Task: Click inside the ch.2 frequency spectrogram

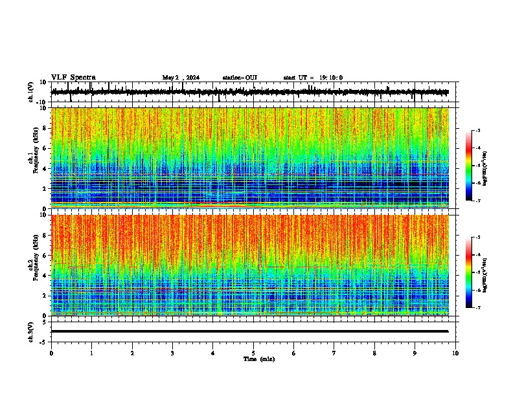Action: pyautogui.click(x=250, y=265)
